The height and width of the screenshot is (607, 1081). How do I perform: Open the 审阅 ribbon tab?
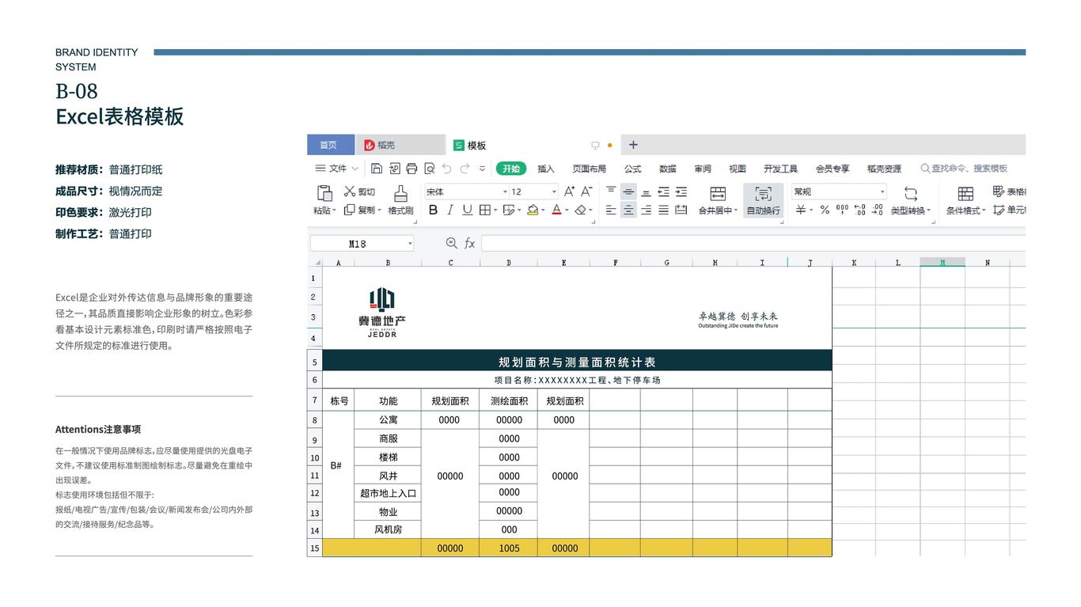point(703,169)
